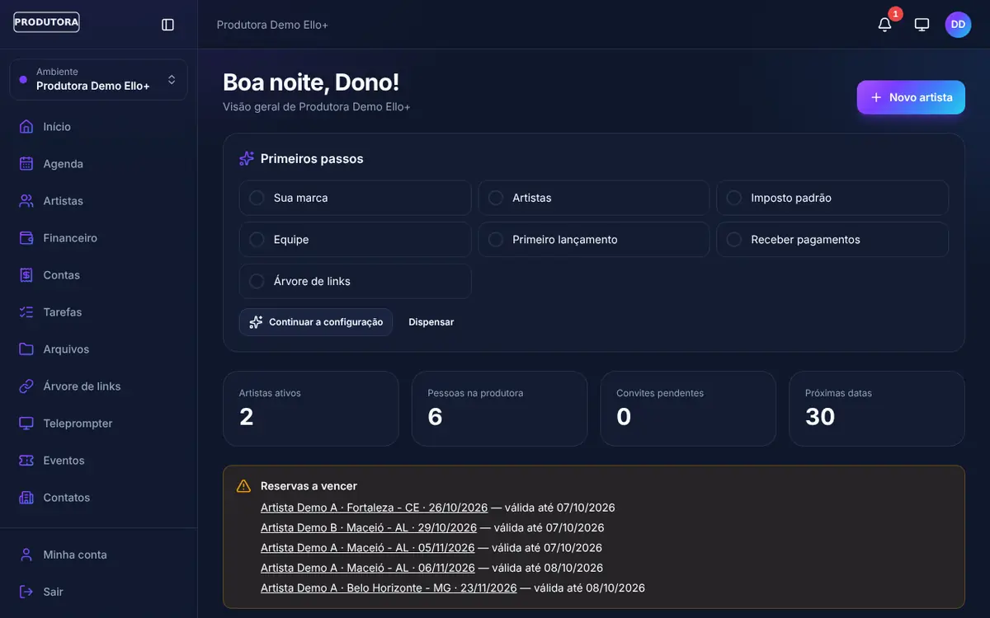Screen dimensions: 990x618
Task: Open reservation Maceió - AL 06/11/2026 link
Action: point(368,568)
